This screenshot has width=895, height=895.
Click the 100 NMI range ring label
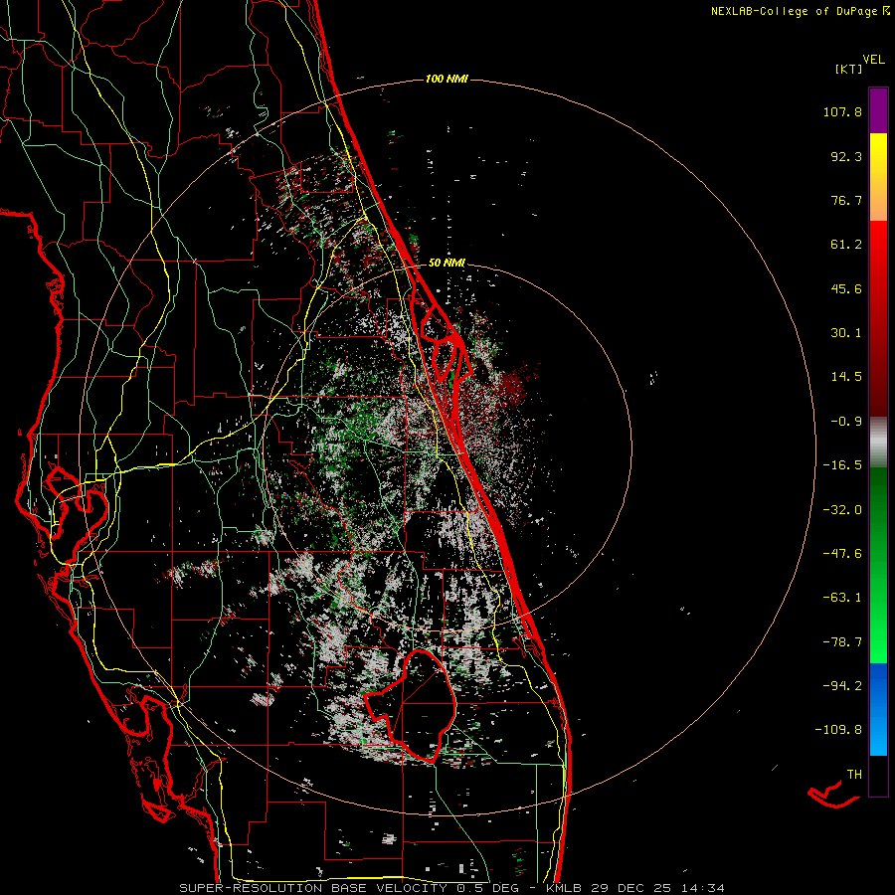tap(447, 79)
